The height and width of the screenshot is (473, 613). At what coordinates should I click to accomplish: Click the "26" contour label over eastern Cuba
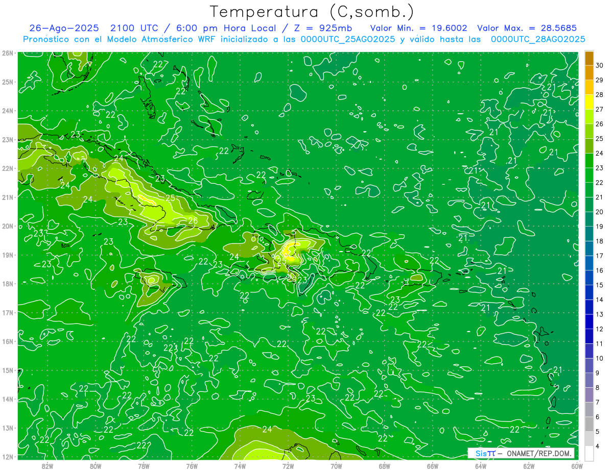pos(193,221)
